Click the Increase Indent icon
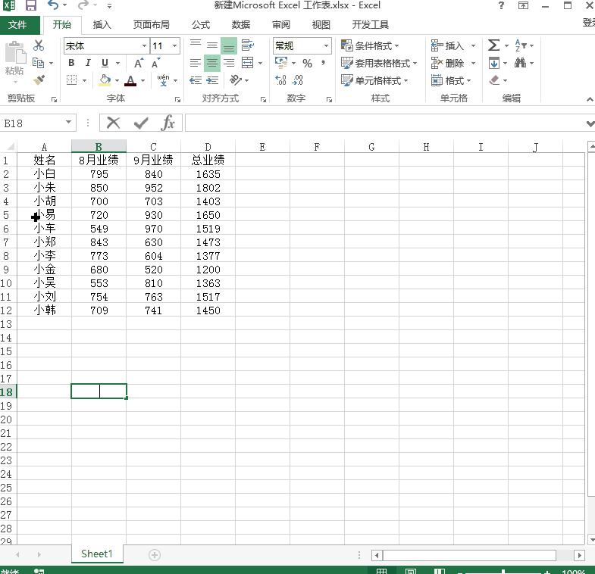 click(212, 80)
